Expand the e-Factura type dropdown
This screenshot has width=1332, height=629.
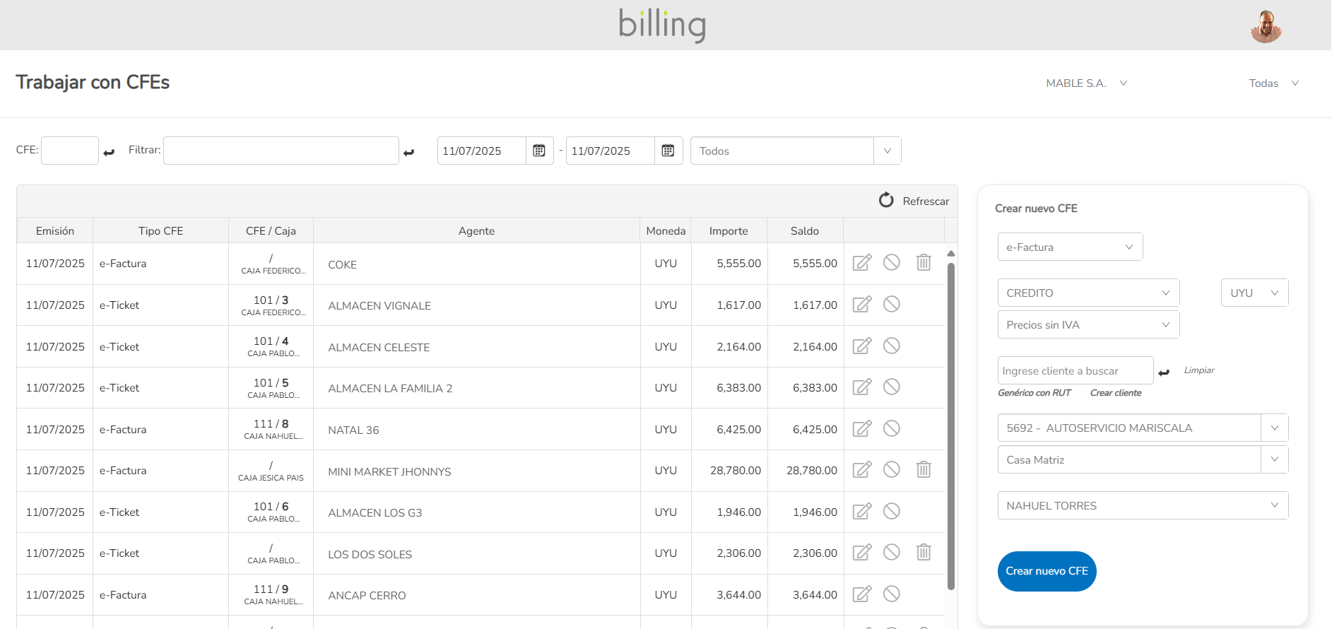coord(1070,247)
